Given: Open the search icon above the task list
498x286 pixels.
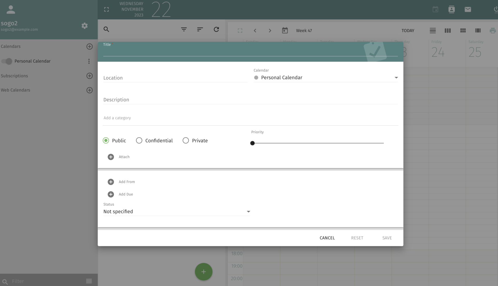Looking at the screenshot, I should click(x=106, y=29).
